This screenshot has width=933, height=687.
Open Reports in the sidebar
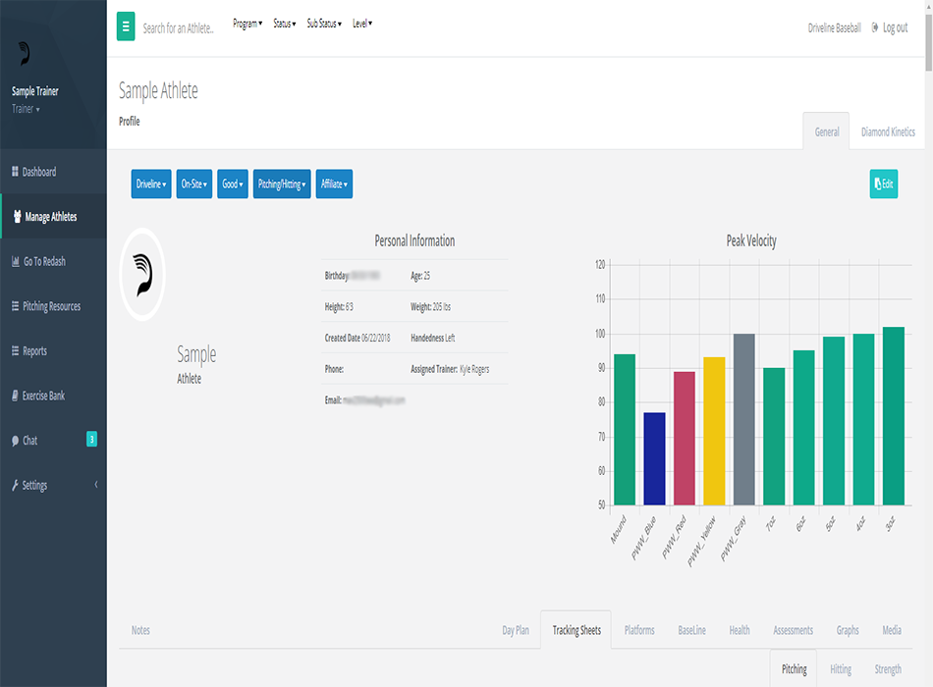[34, 351]
